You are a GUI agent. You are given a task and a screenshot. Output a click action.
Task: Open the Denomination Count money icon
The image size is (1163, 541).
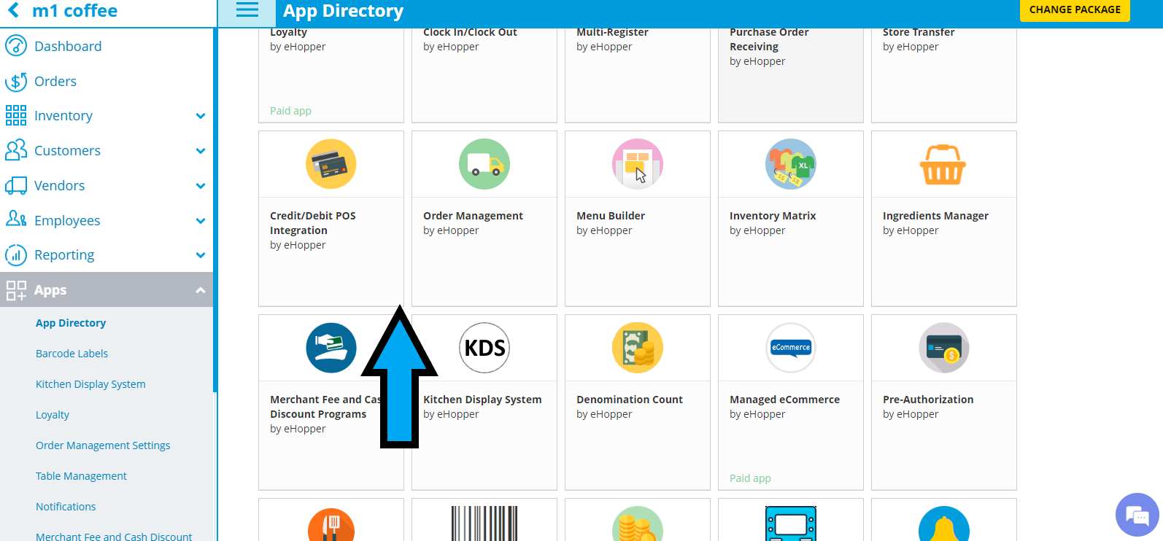(x=638, y=348)
